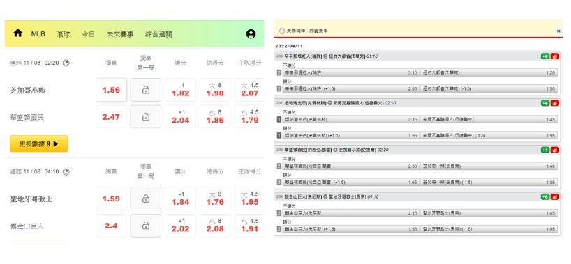571x264 pixels.
Task: Select match 201 moneyline odds 2.15
Action: (350, 119)
